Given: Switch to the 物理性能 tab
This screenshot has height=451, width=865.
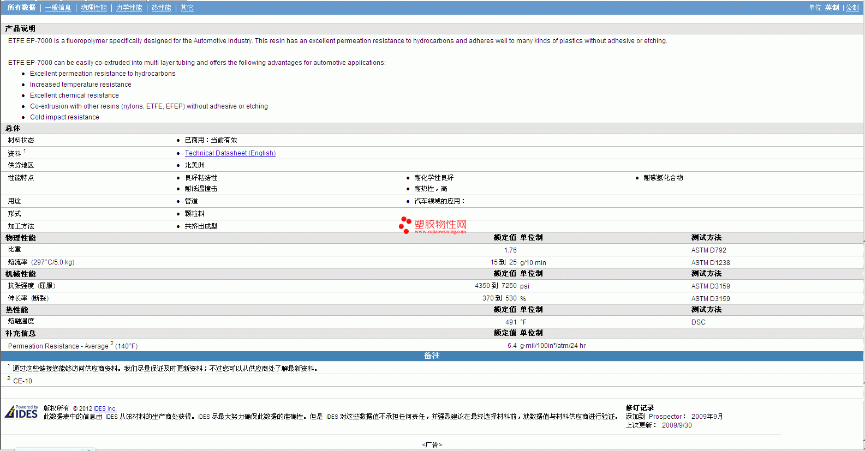Looking at the screenshot, I should (x=93, y=8).
